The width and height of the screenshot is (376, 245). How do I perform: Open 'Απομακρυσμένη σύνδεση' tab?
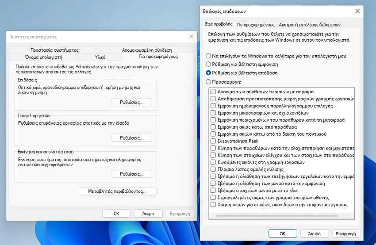pyautogui.click(x=147, y=50)
